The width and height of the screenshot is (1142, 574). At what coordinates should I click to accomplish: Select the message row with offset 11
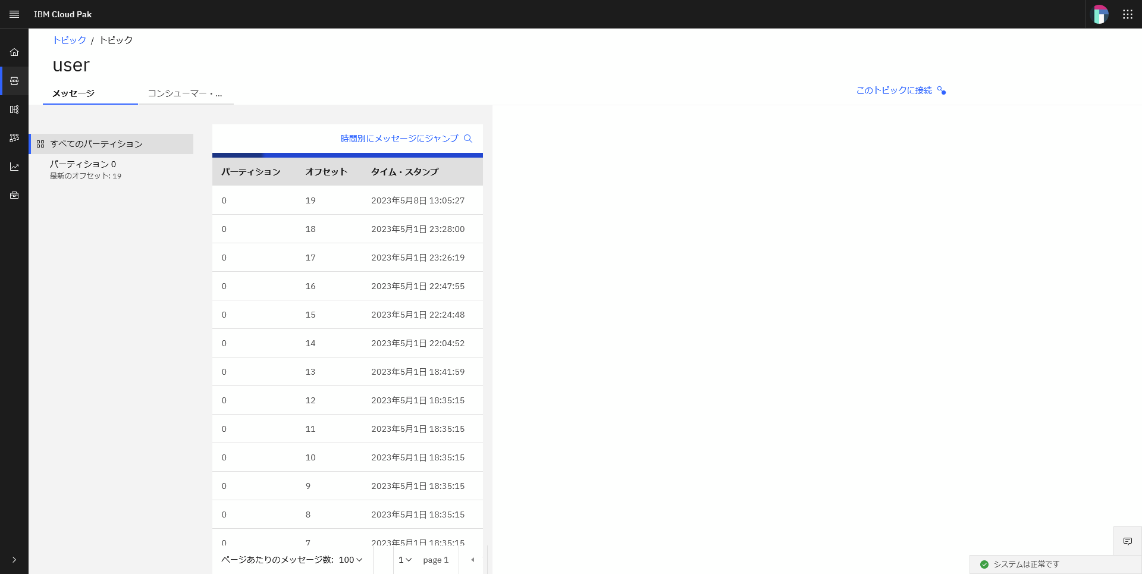coord(347,429)
